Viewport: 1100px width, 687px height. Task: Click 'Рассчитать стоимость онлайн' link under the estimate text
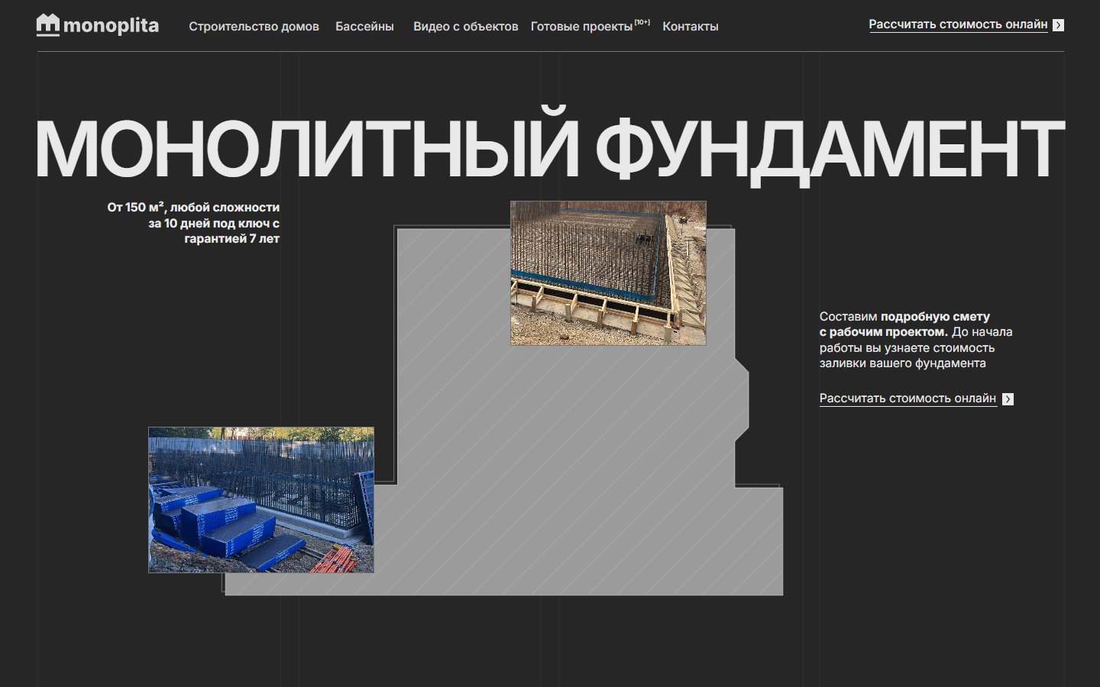coord(907,398)
